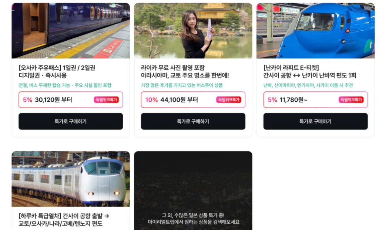Open the [하루카 특급열차] 간사이 공항 출발 title
The image size is (379, 230).
click(64, 220)
